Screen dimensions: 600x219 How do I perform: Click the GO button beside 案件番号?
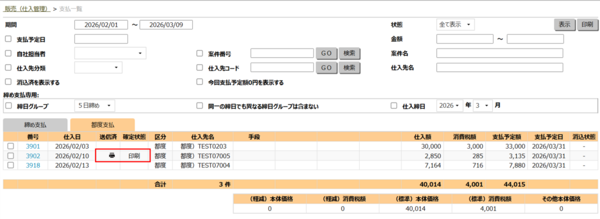(326, 53)
